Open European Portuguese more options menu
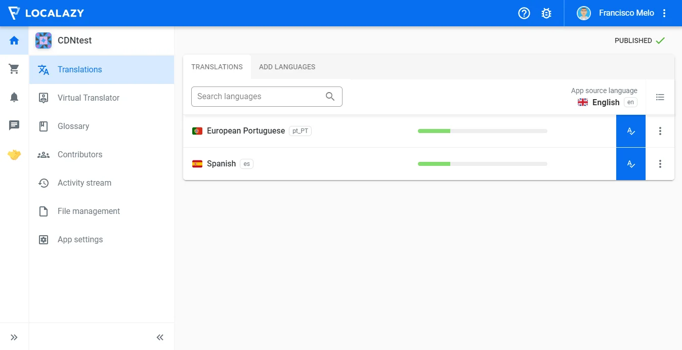The image size is (682, 350). click(x=660, y=131)
